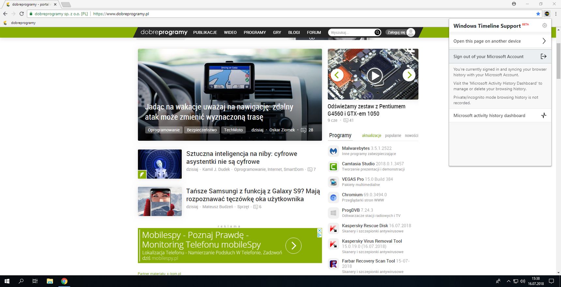Open WIDEO menu
The height and width of the screenshot is (287, 561).
click(x=230, y=32)
